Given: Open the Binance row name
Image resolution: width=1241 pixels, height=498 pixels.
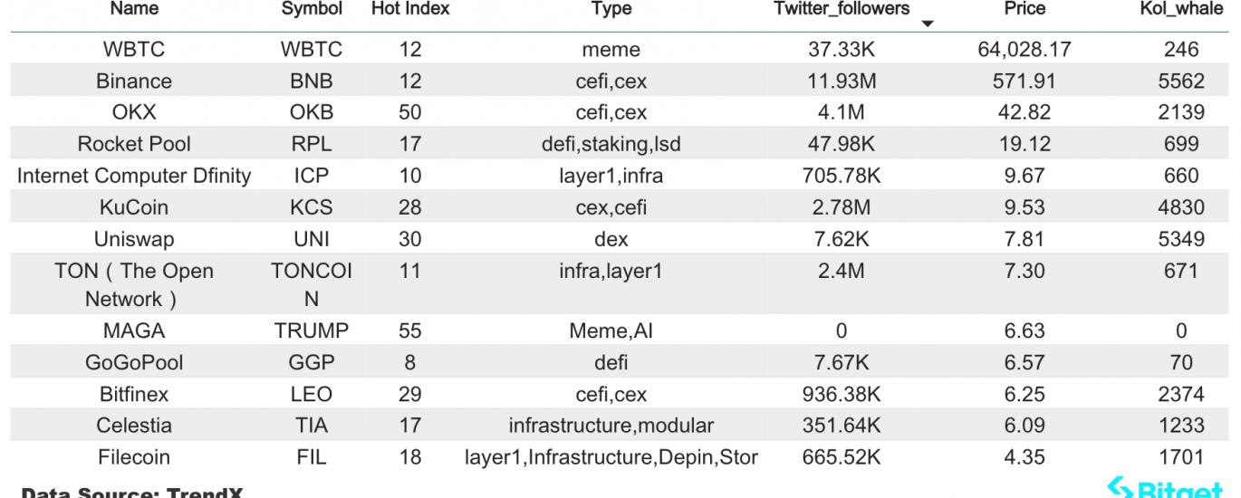Looking at the screenshot, I should [x=134, y=81].
